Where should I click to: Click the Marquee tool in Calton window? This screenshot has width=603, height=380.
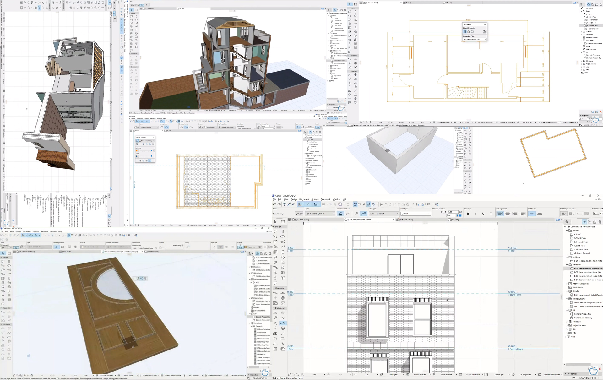click(283, 221)
